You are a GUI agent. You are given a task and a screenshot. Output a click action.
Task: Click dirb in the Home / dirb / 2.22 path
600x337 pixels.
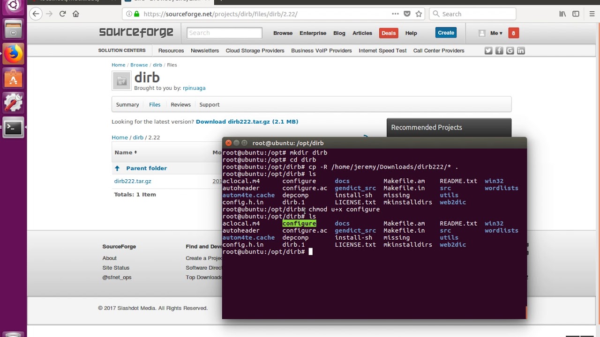(138, 138)
